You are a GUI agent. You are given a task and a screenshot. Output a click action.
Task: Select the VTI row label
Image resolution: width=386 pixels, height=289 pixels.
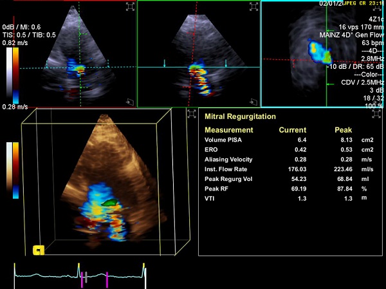point(210,199)
